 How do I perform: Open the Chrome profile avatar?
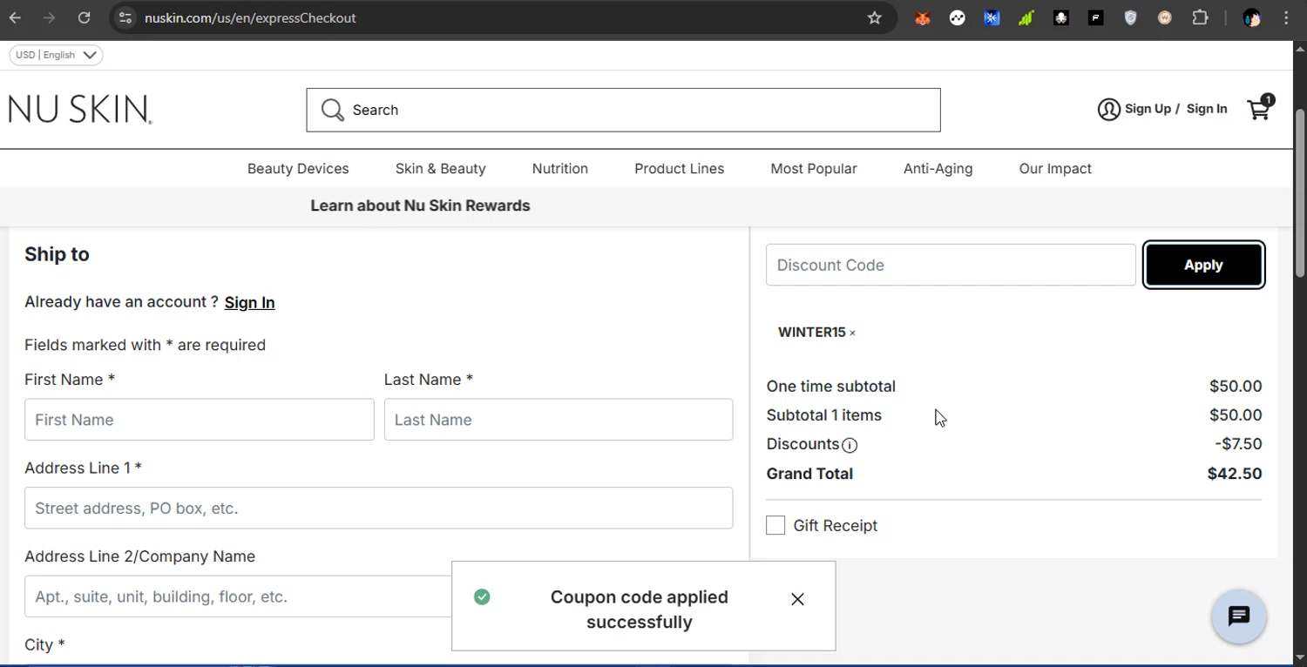point(1252,17)
